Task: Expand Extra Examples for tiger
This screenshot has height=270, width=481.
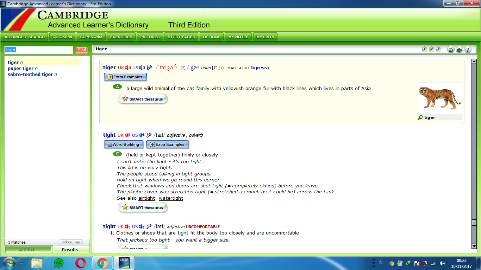Action: 125,77
